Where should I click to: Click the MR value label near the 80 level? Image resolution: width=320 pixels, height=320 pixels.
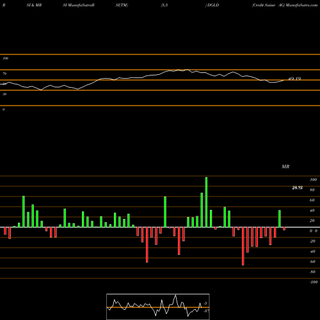(298, 188)
